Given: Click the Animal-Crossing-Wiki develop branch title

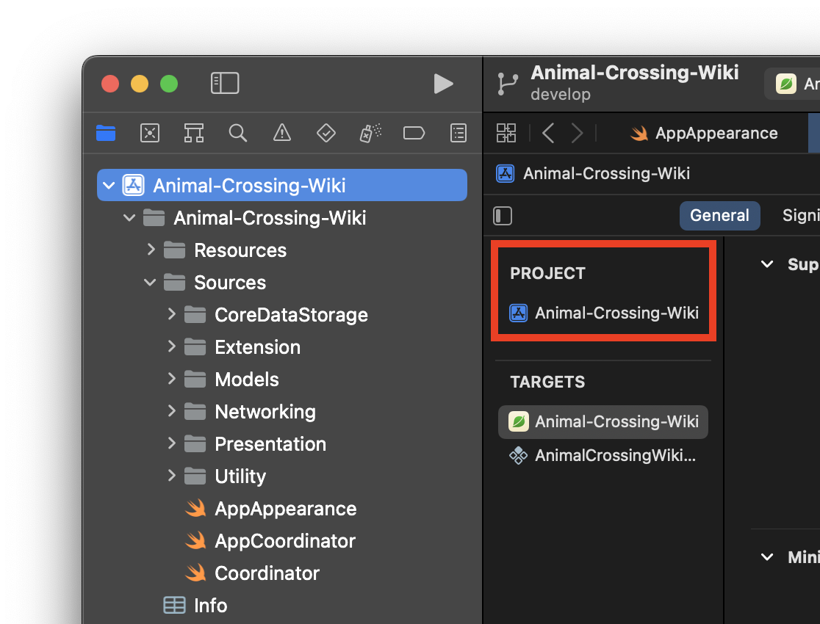Looking at the screenshot, I should [634, 82].
